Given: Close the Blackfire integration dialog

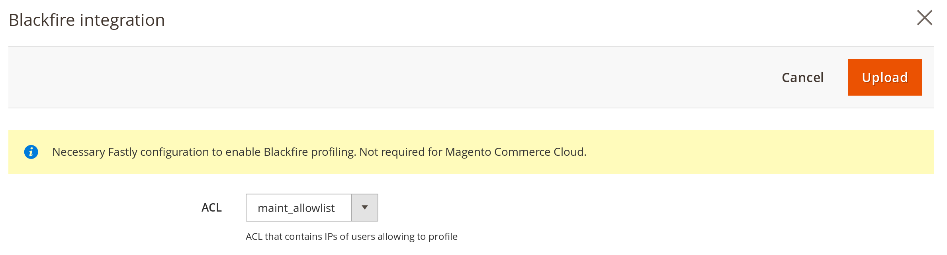Looking at the screenshot, I should pyautogui.click(x=924, y=18).
